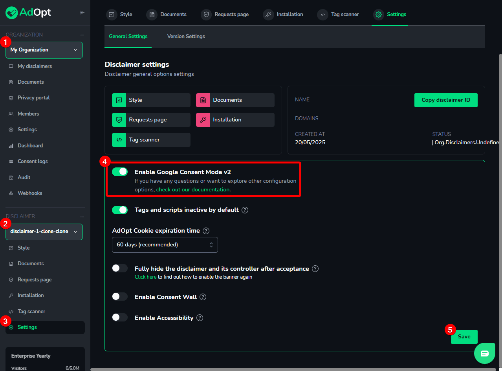The image size is (502, 371).
Task: Select the Settings top tab
Action: (x=390, y=15)
